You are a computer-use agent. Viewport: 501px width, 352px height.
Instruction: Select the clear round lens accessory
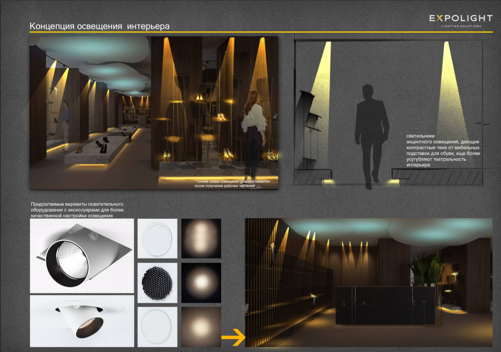[157, 327]
